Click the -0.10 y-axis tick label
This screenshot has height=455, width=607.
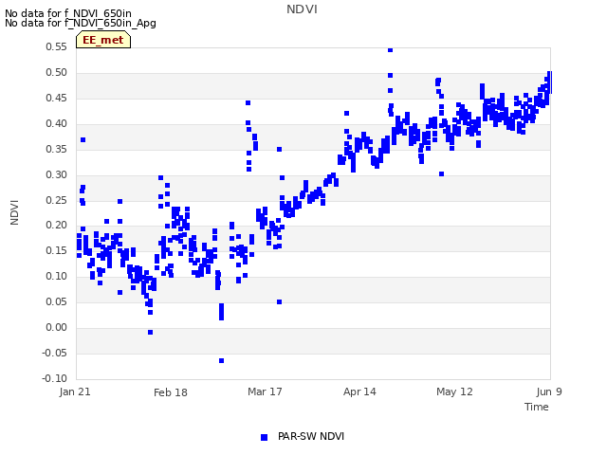[55, 378]
